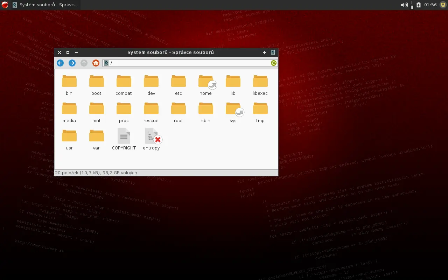Viewport: 448px width, 280px height.
Task: Select the lib folder icon
Action: [x=233, y=81]
